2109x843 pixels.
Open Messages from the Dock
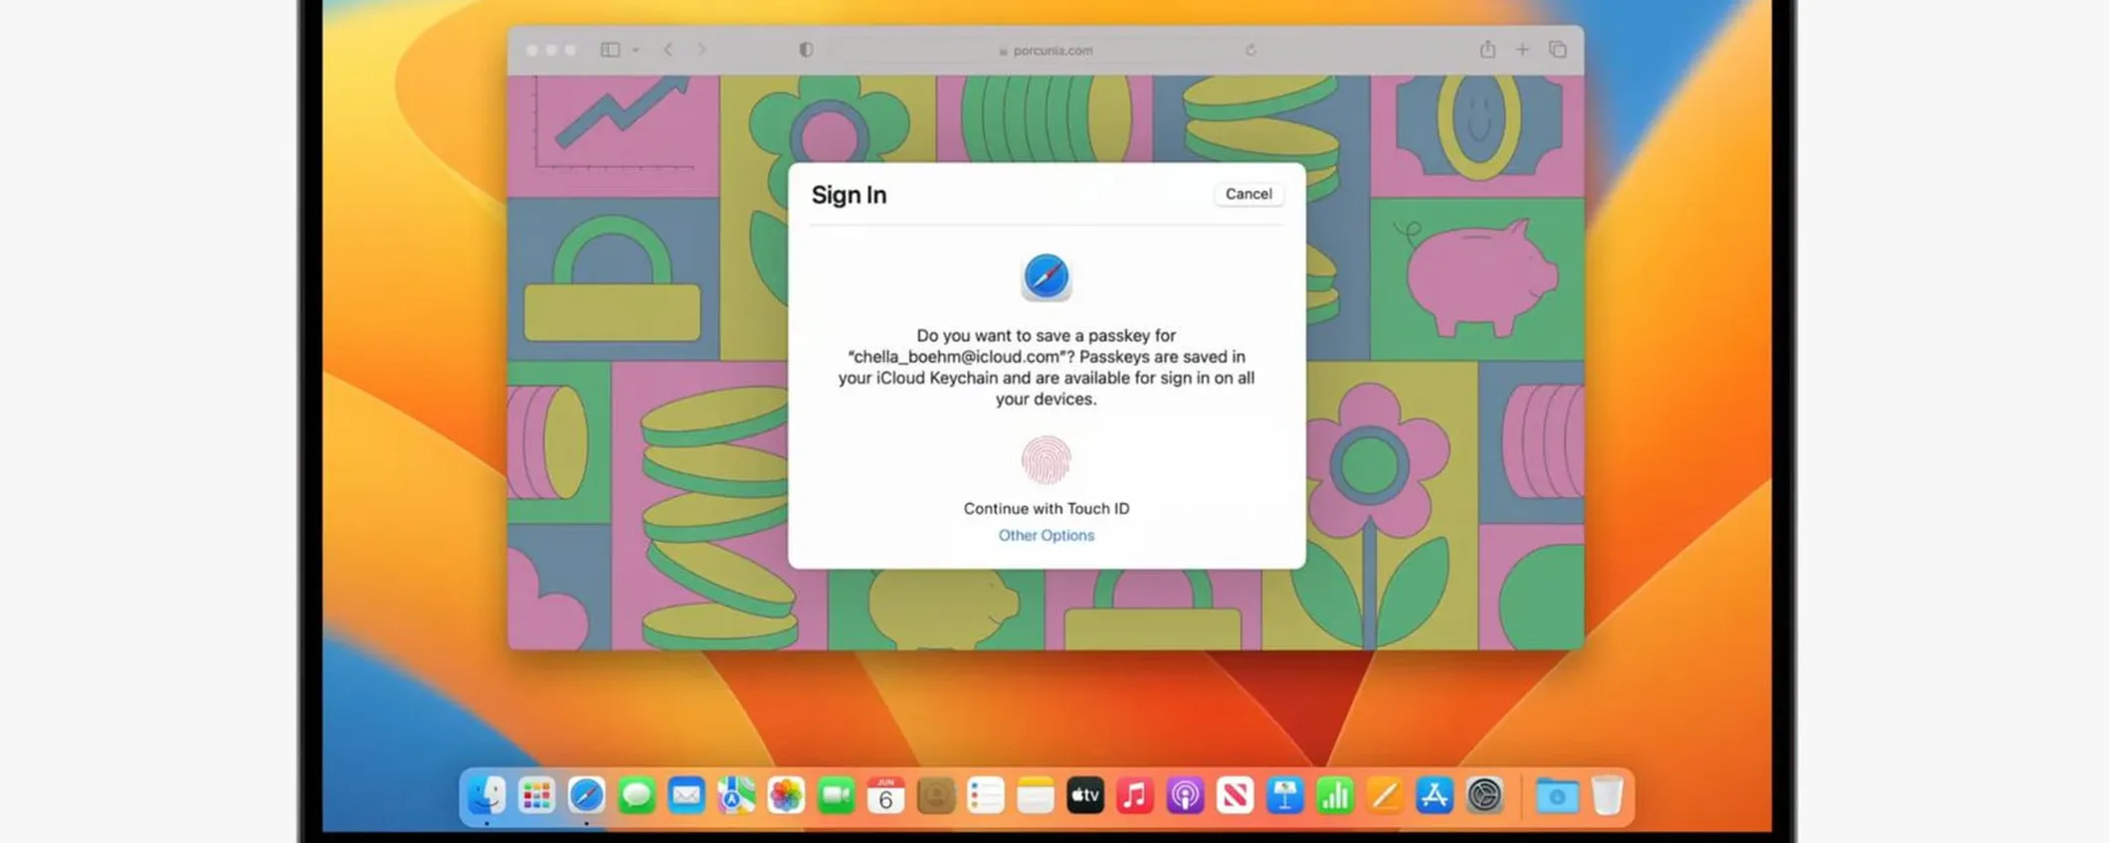coord(636,795)
